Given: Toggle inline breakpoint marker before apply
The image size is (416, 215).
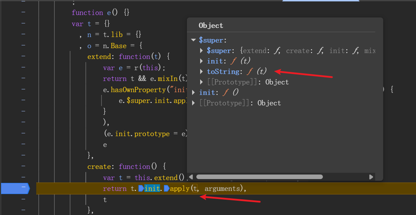Looking at the screenshot, I should pyautogui.click(x=167, y=189).
